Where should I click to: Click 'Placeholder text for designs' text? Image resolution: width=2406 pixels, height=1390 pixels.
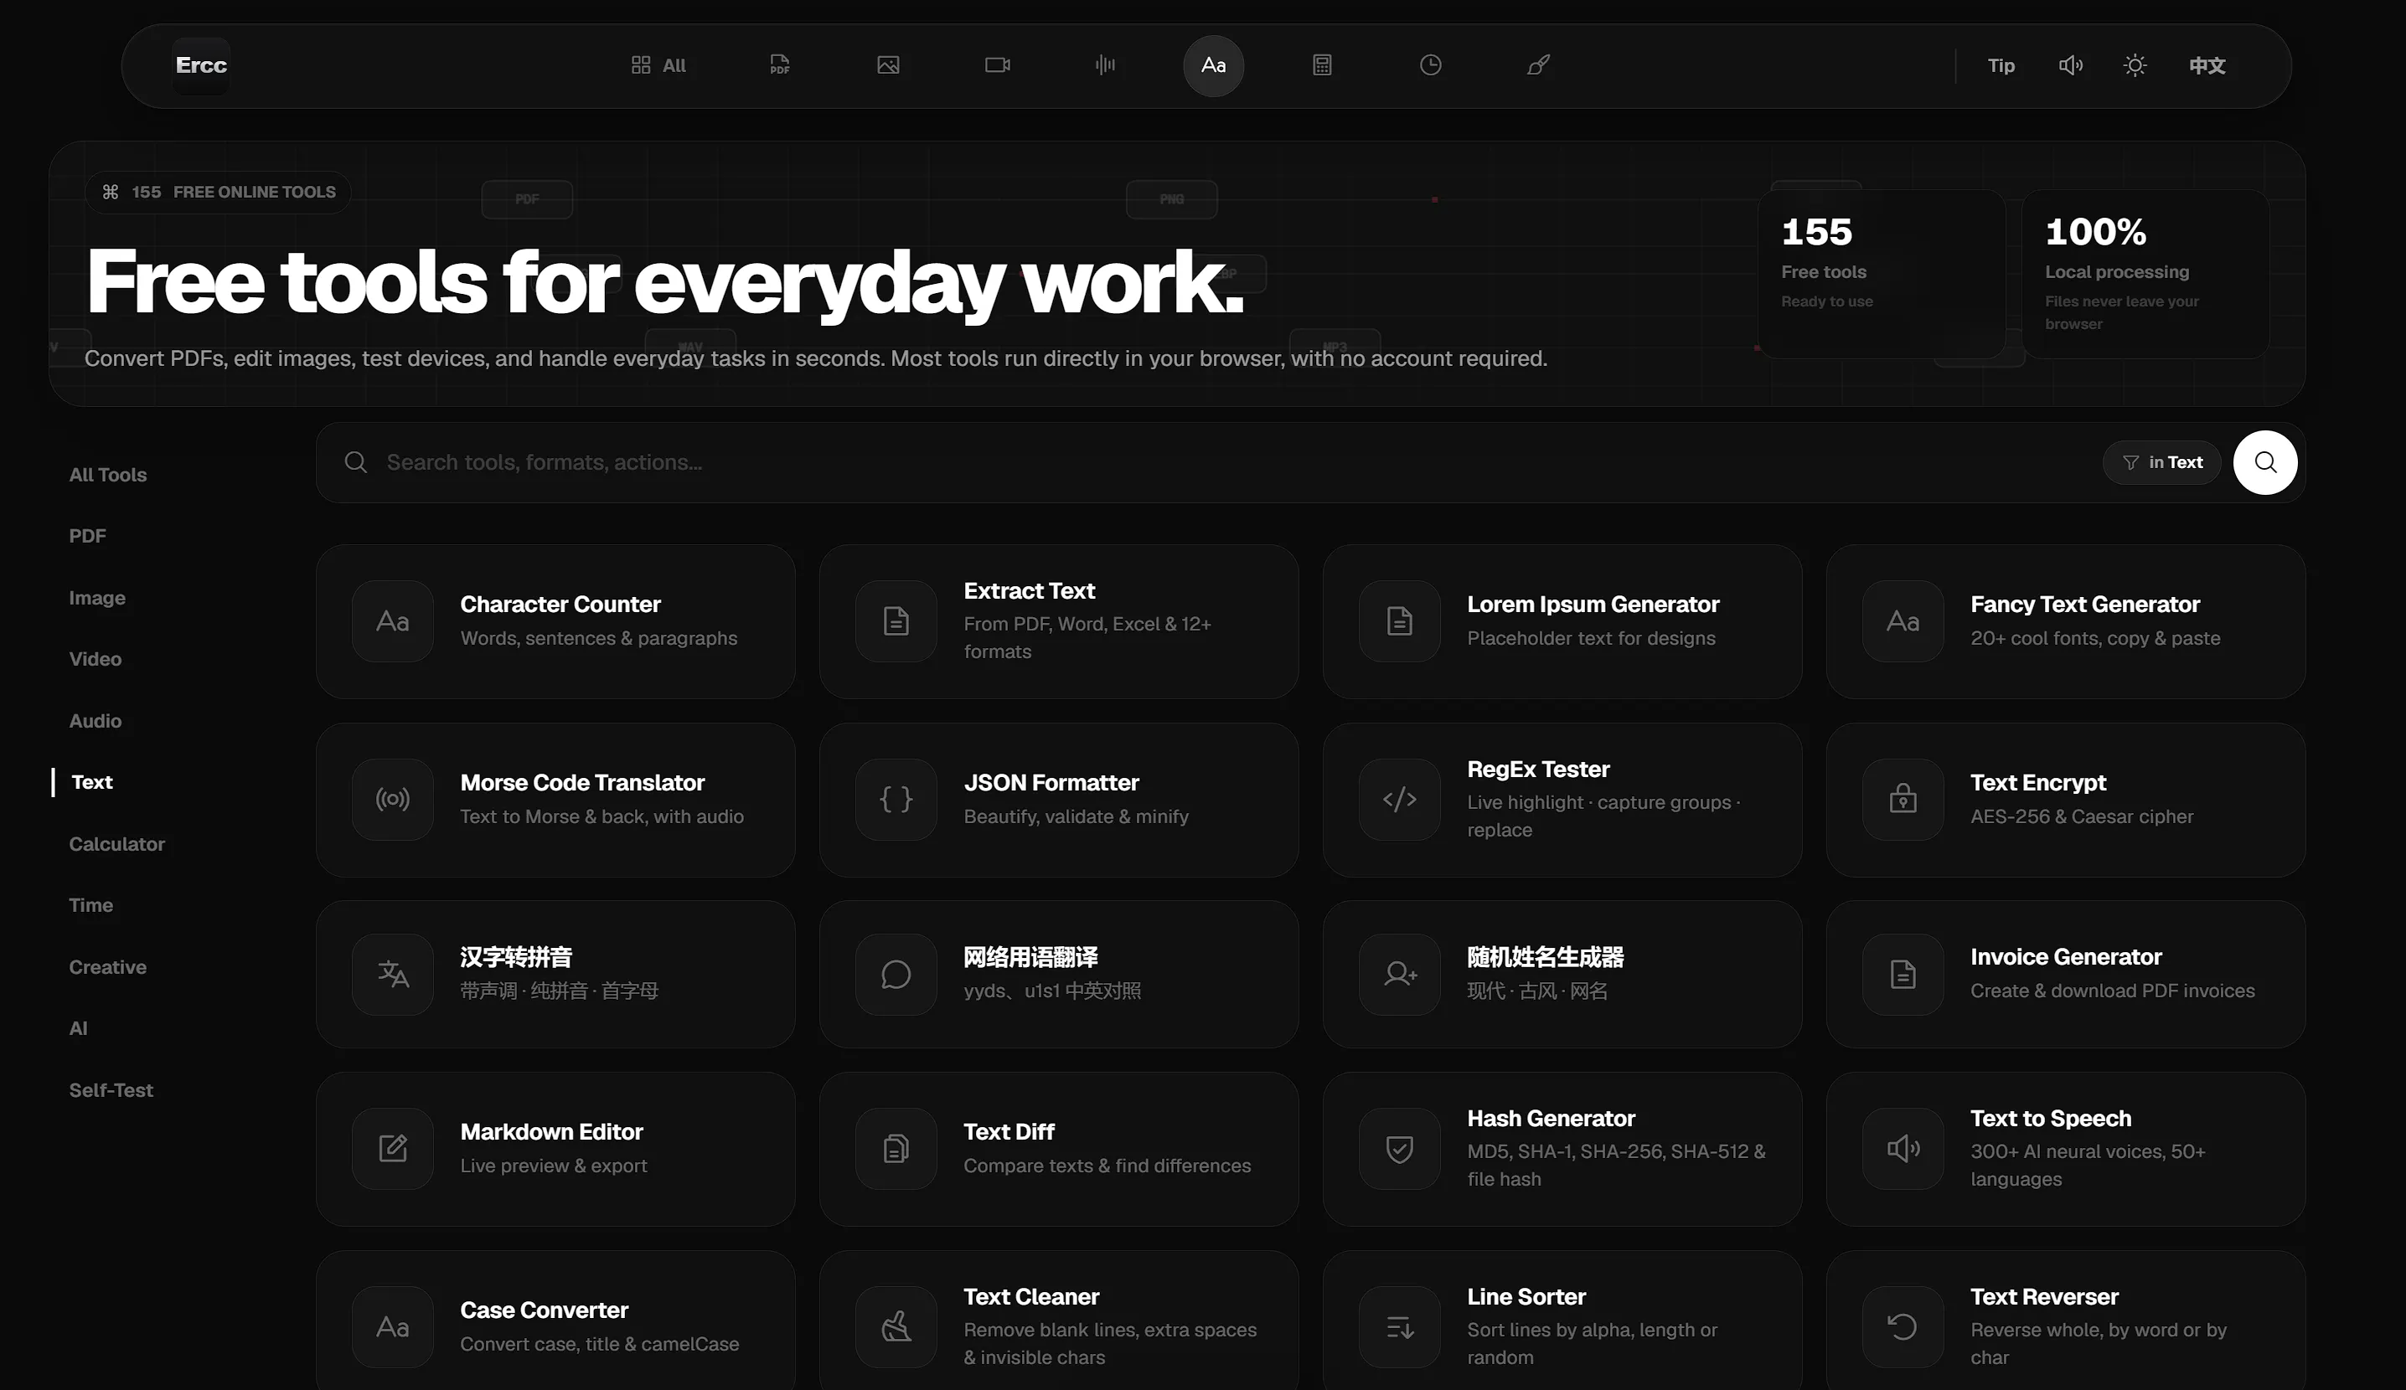click(1591, 638)
